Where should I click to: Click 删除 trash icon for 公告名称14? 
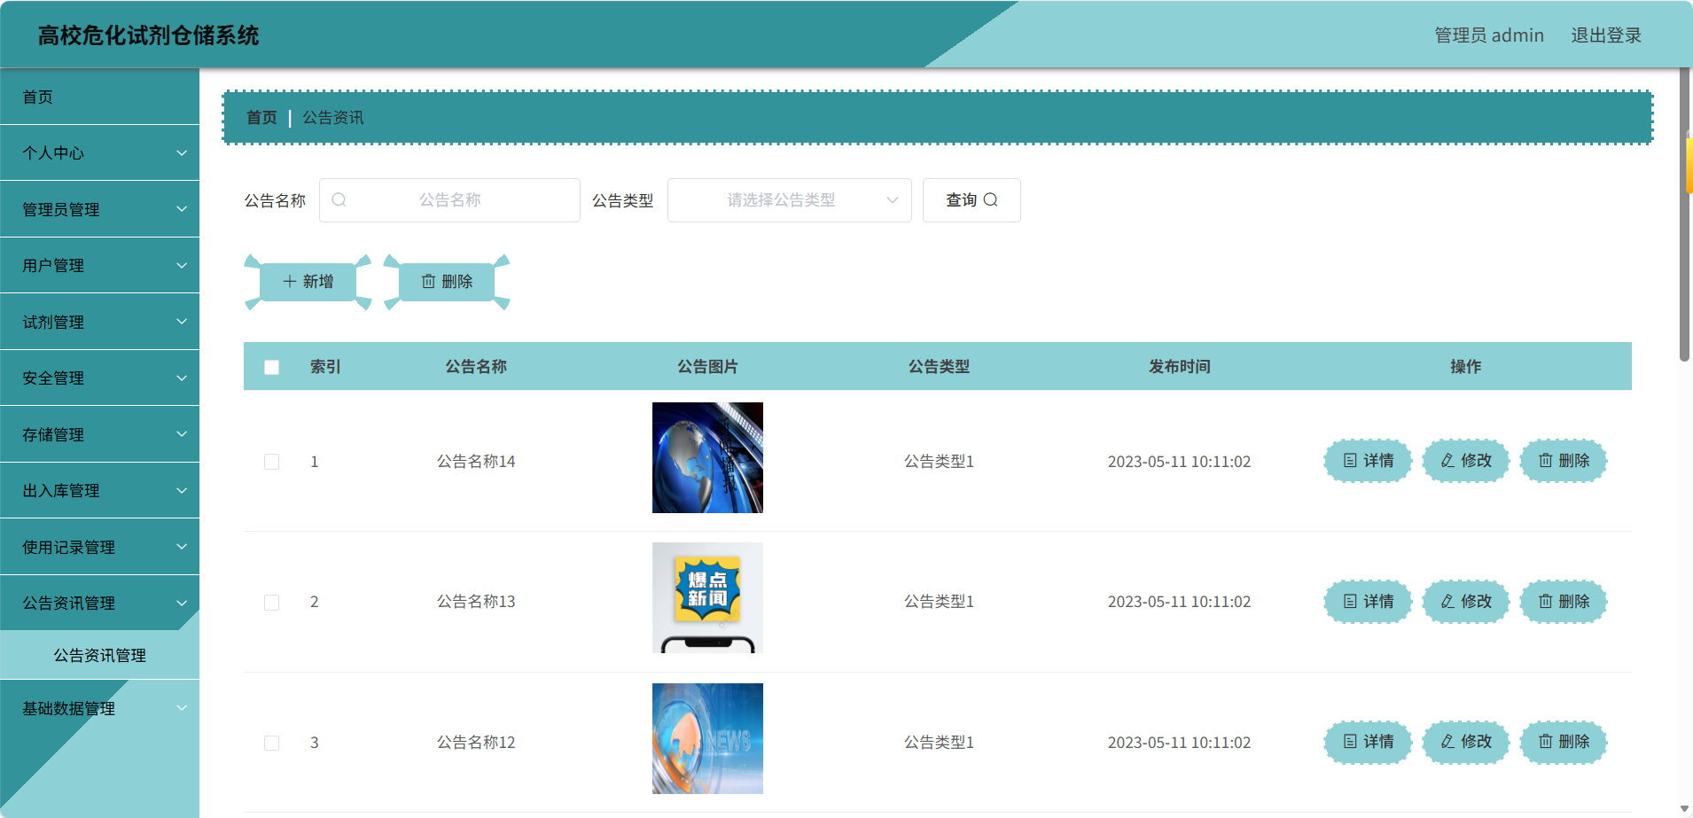click(1546, 461)
